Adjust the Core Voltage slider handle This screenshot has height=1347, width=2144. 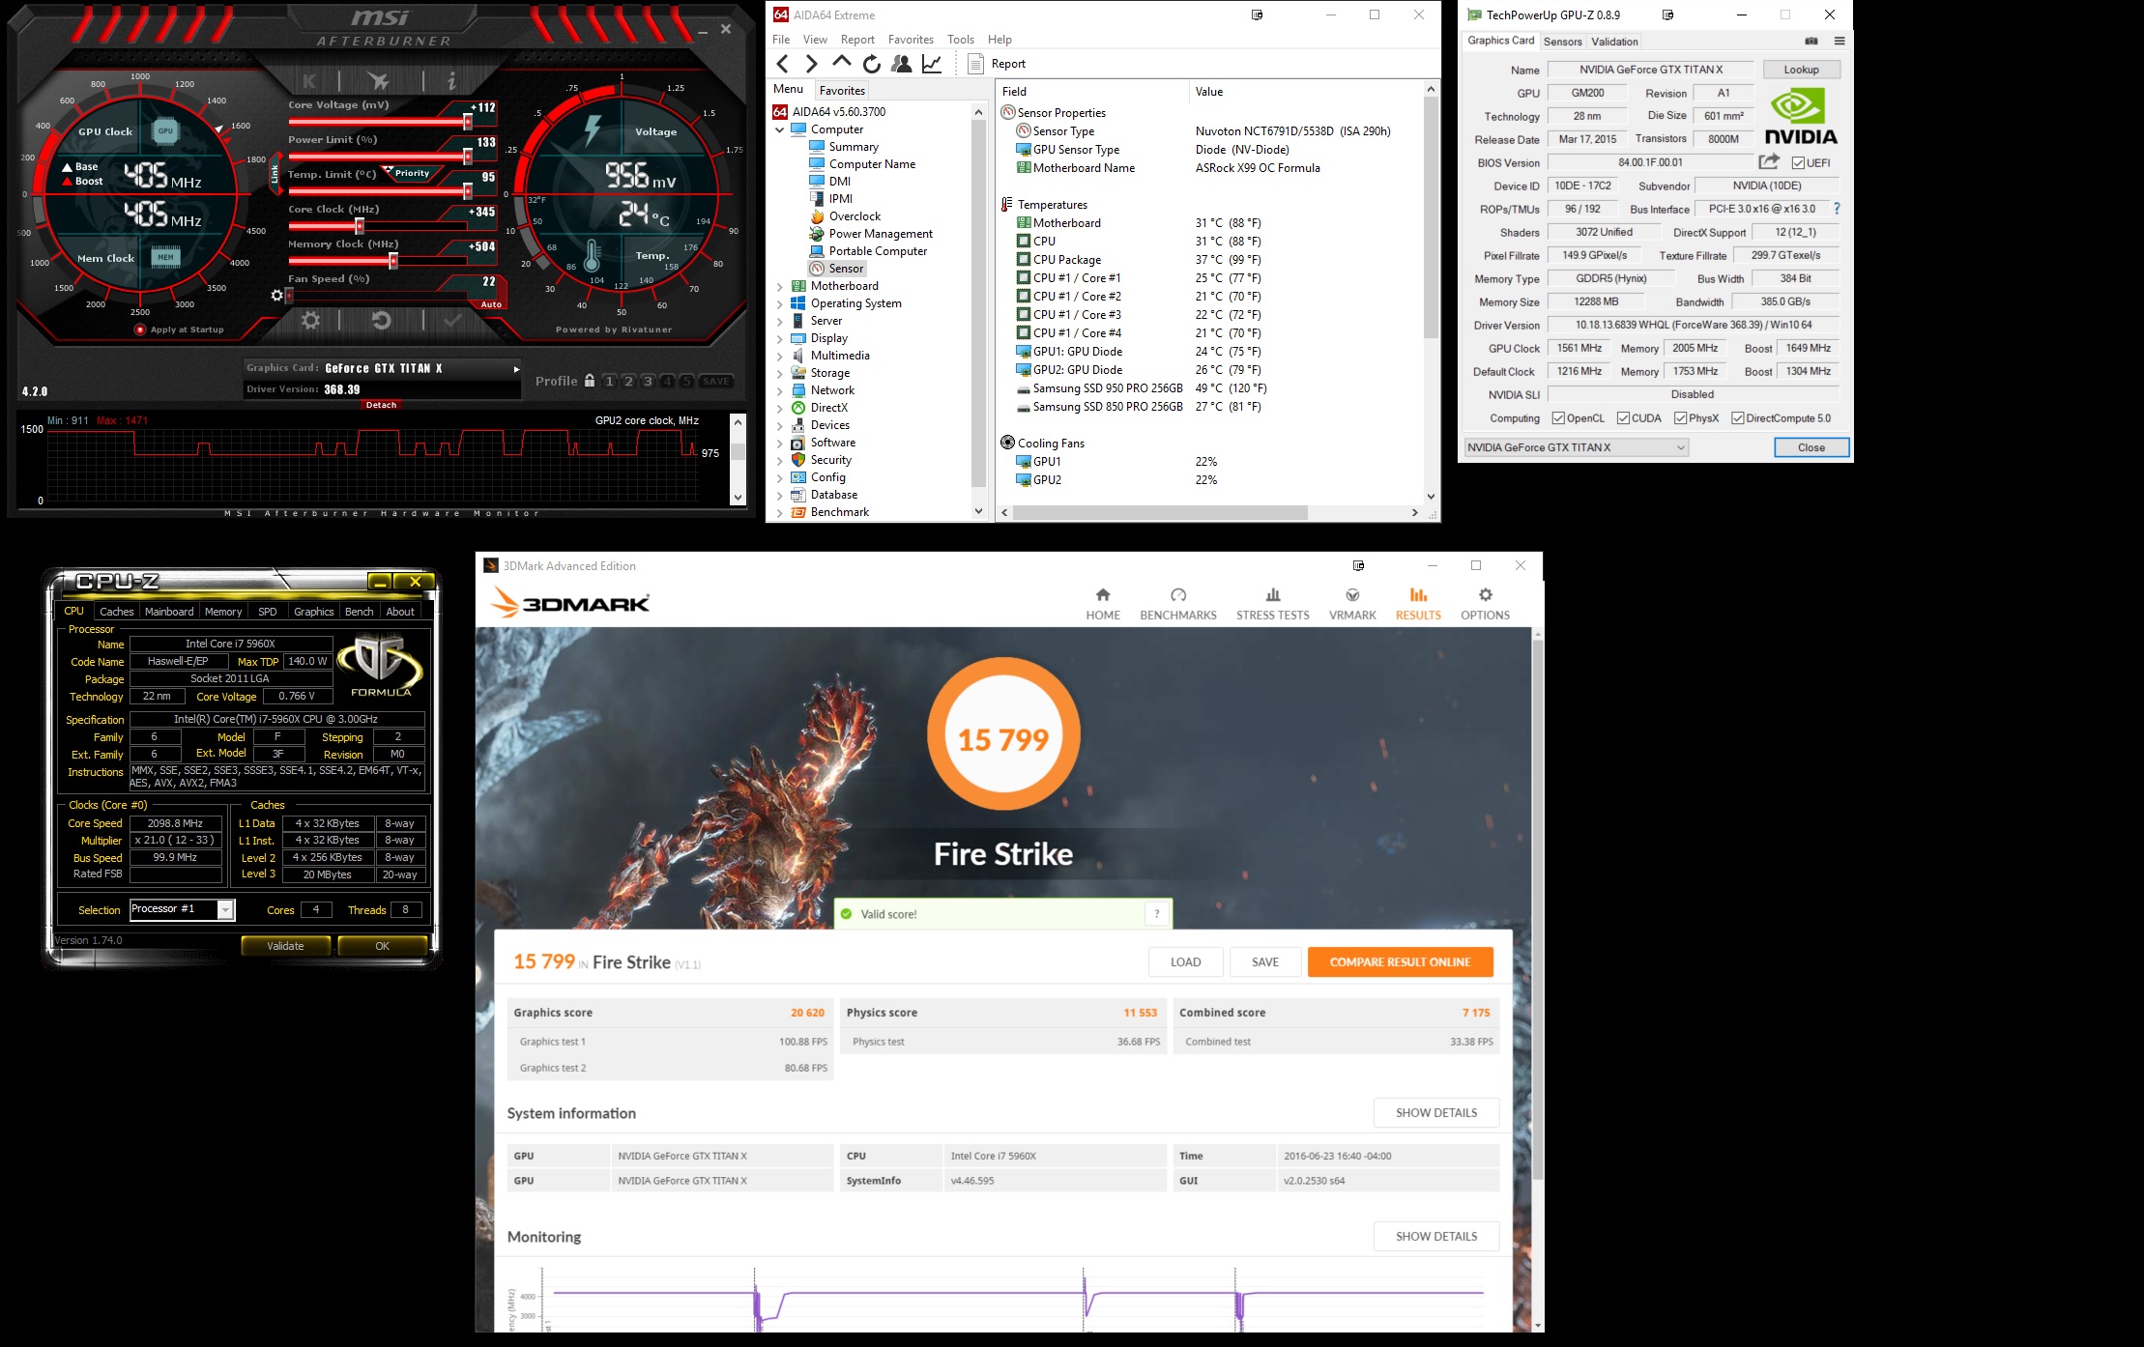tap(468, 122)
